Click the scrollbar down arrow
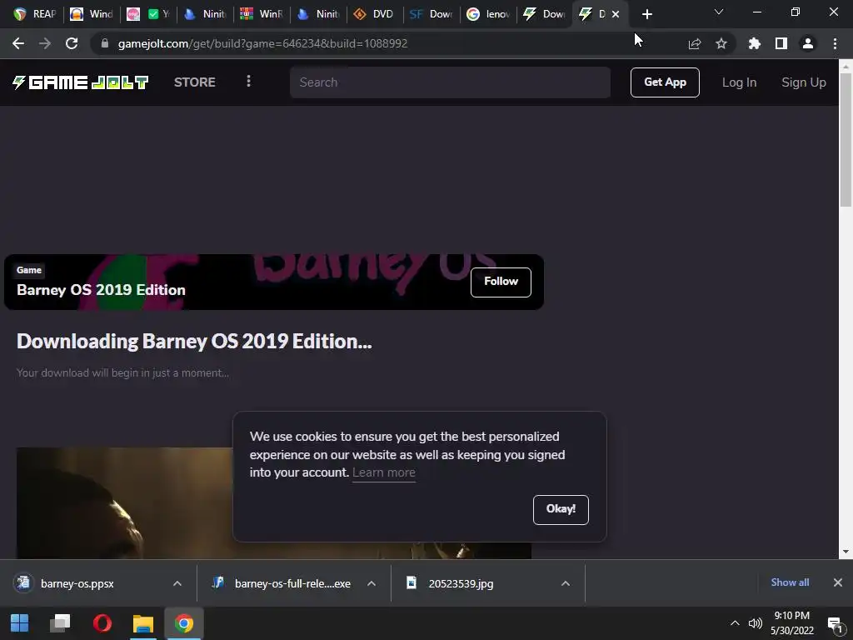Screen dimensions: 853x640 (846, 552)
